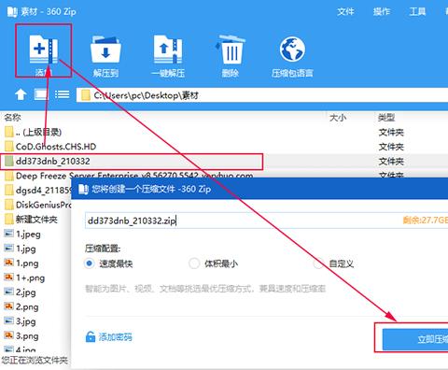This screenshot has width=448, height=370.
Task: Click the 文件夹 type cell of dd373dnb_210332
Action: (391, 162)
